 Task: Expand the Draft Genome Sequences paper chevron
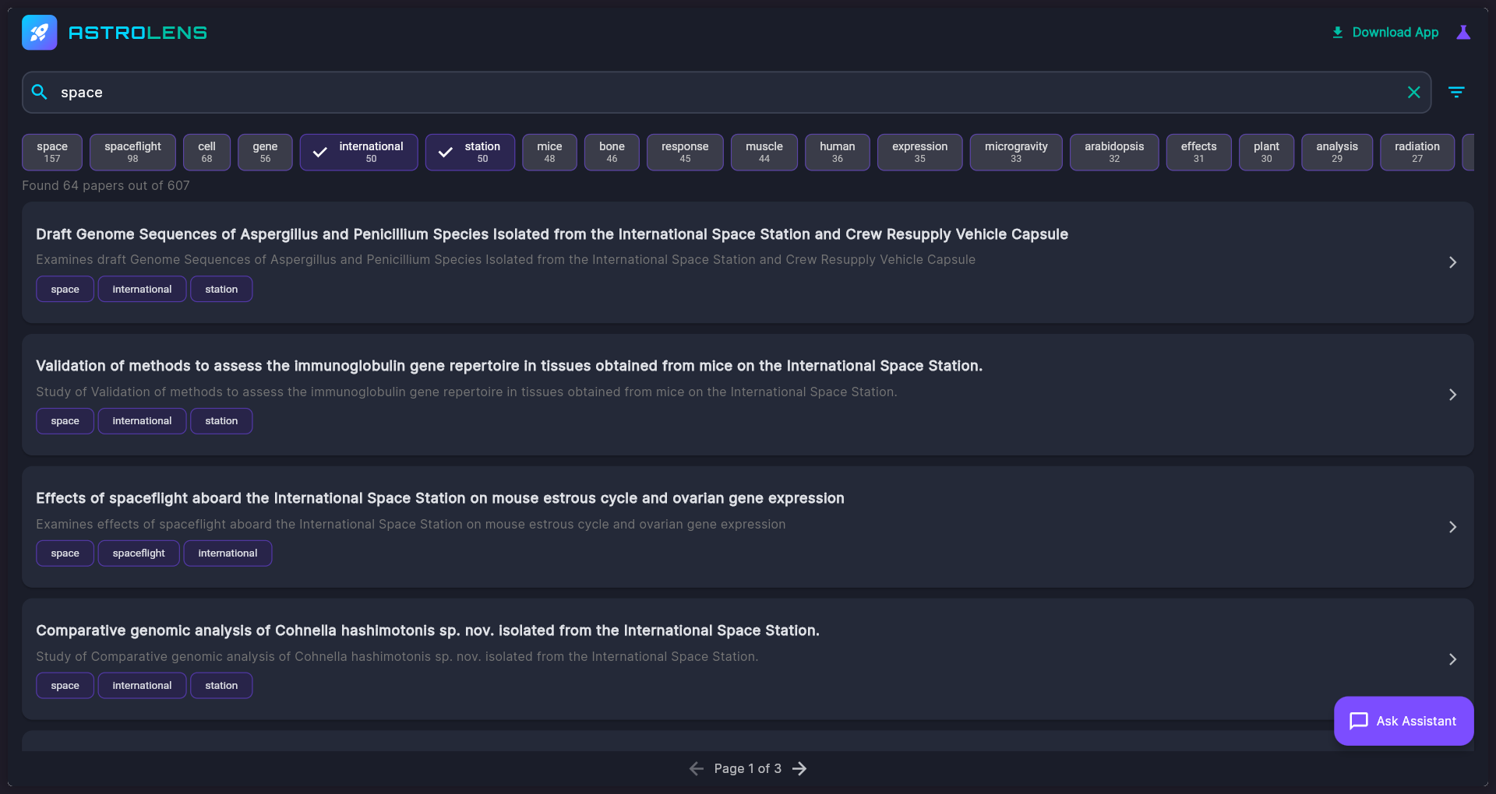click(1452, 262)
